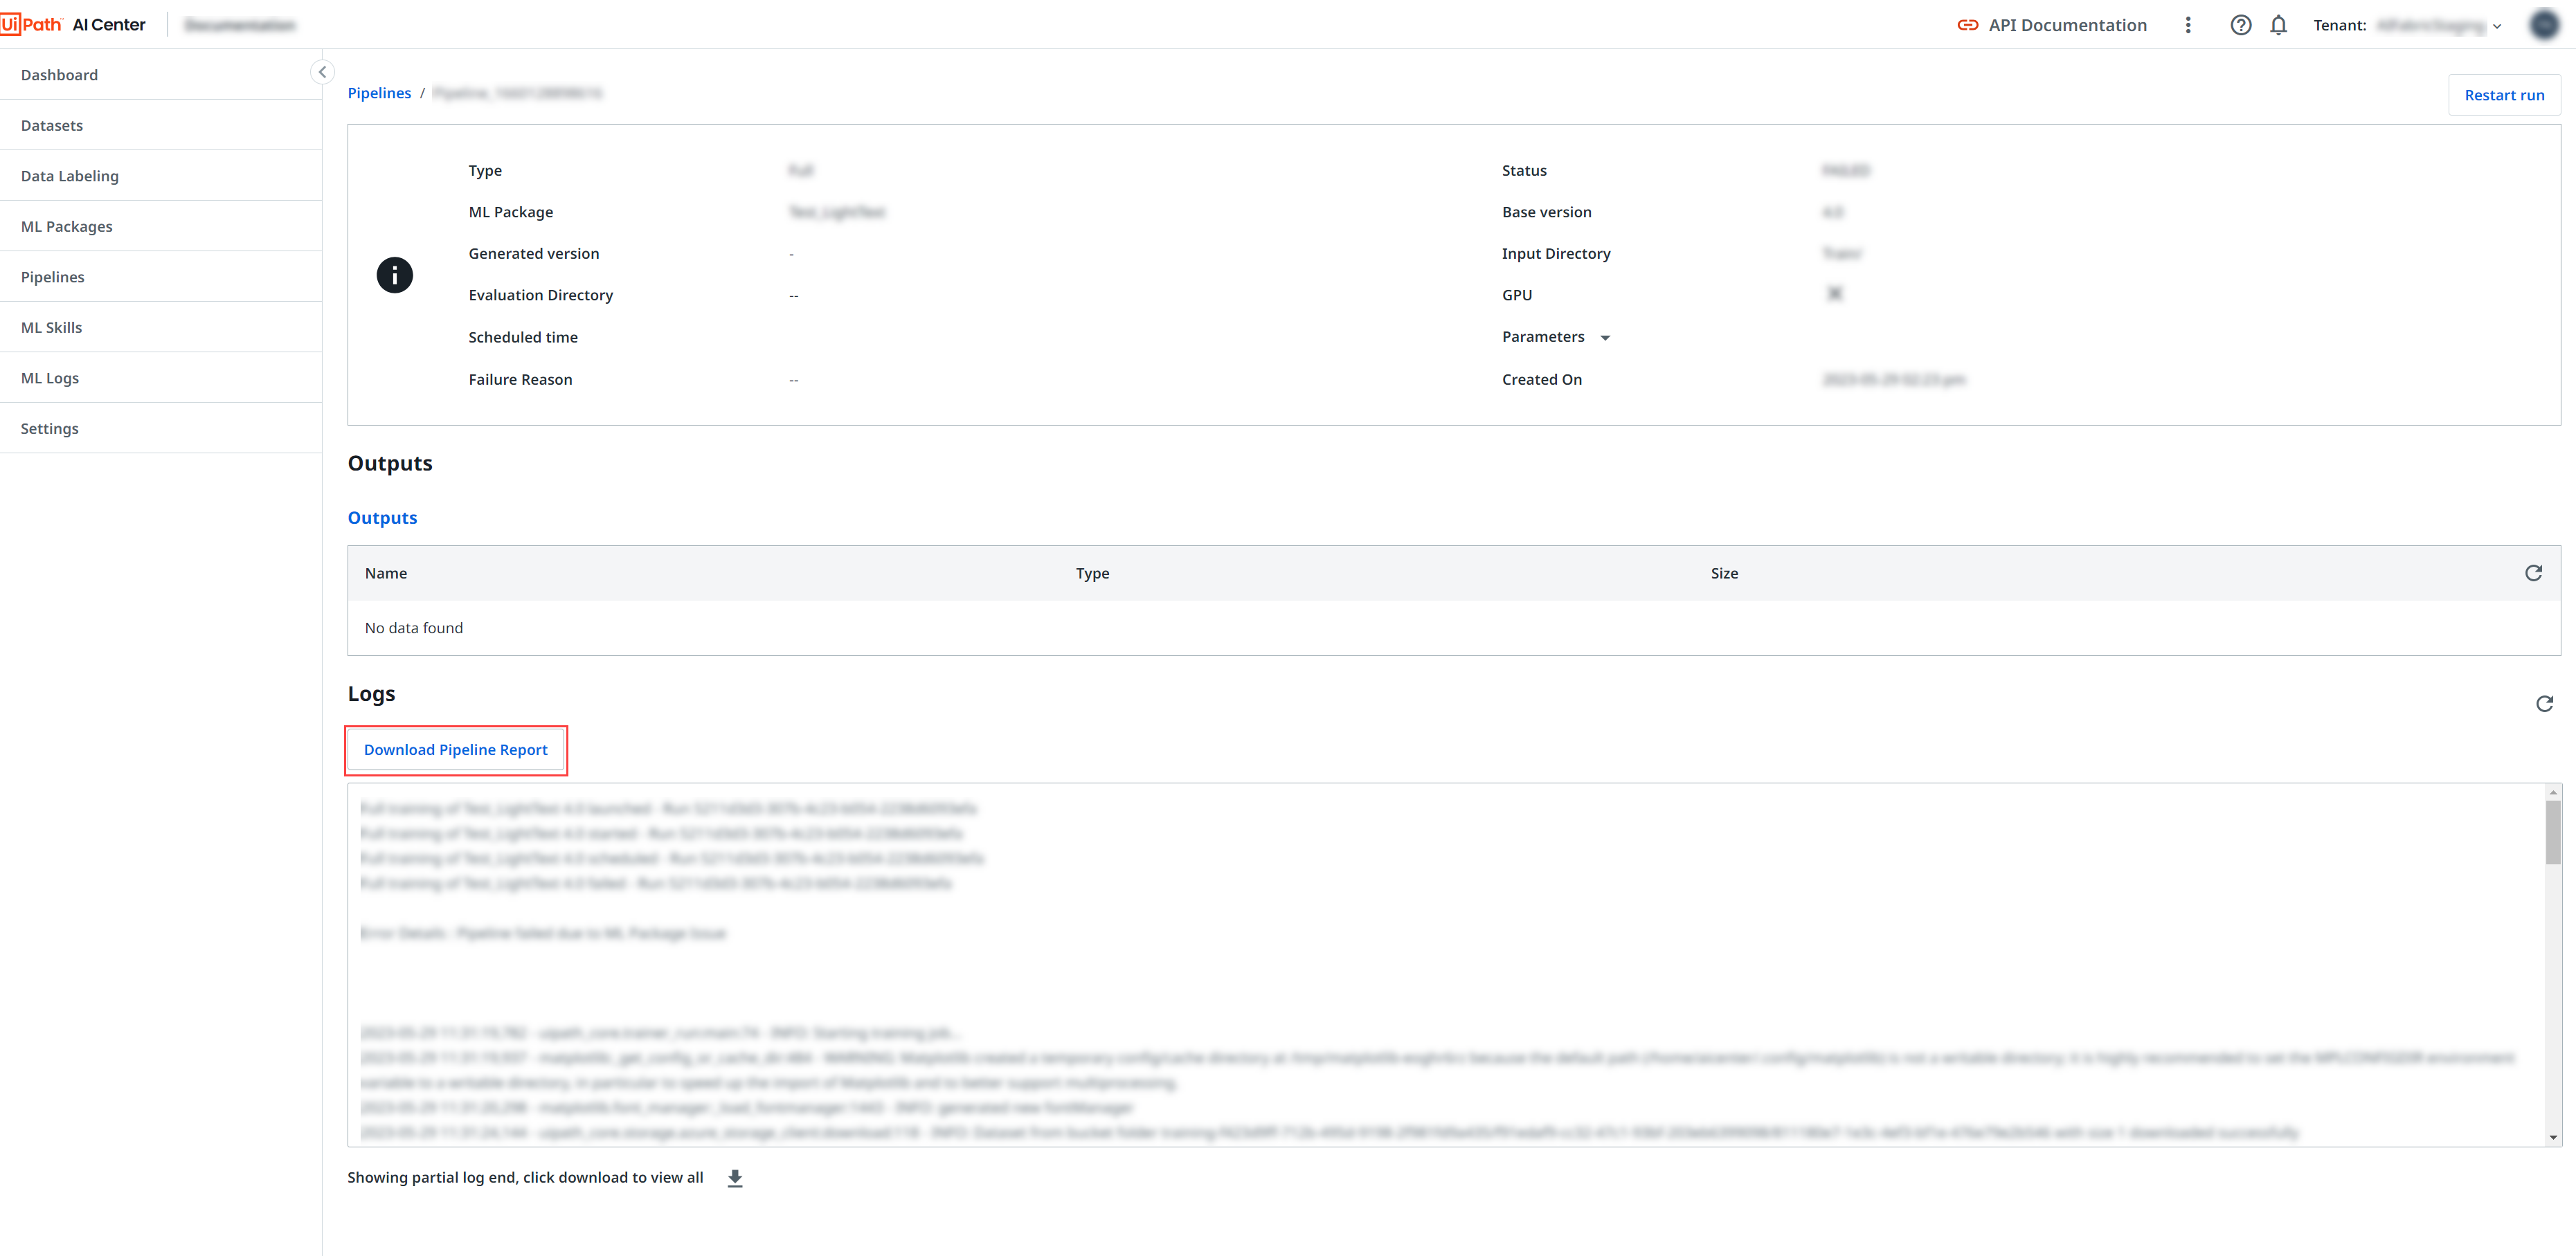Viewport: 2576px width, 1256px height.
Task: Click the refresh icon in Logs section
Action: tap(2543, 702)
